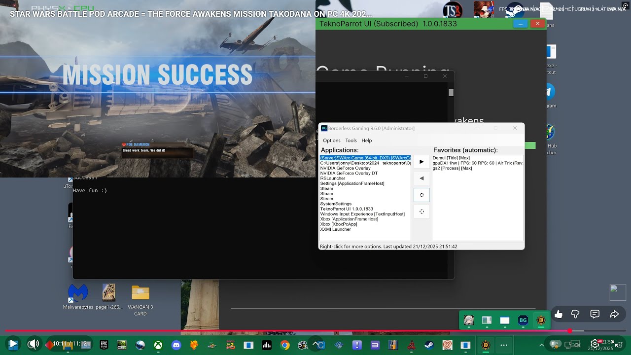Select Windows Input Experience [TextInputHost]
Image resolution: width=631 pixels, height=355 pixels.
pyautogui.click(x=362, y=214)
